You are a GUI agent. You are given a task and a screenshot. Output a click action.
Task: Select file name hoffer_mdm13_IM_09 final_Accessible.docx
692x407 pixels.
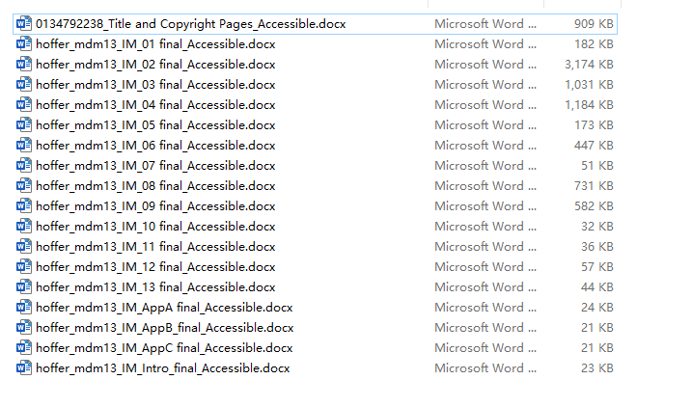pyautogui.click(x=155, y=206)
